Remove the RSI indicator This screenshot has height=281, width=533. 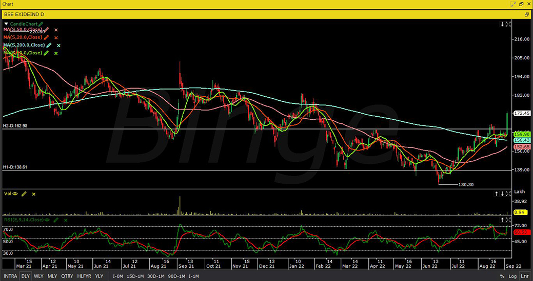pos(66,220)
